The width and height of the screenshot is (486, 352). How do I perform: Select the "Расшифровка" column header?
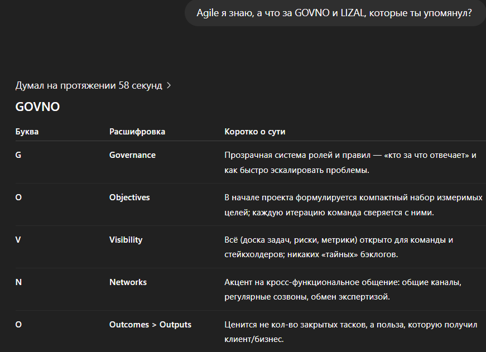click(x=137, y=132)
